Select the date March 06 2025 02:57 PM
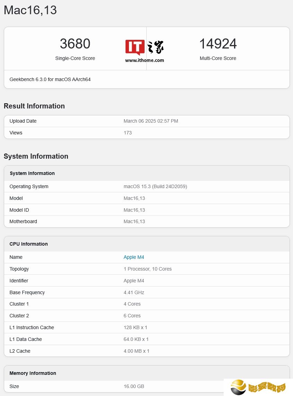Screen dimensions: 293x396 tap(151, 121)
